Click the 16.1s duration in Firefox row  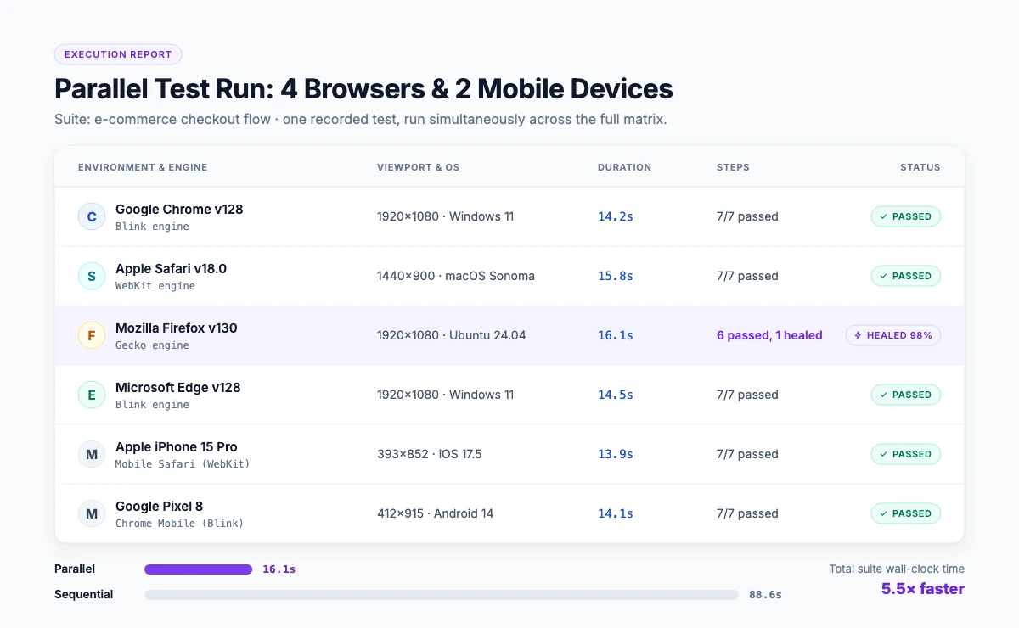point(616,335)
